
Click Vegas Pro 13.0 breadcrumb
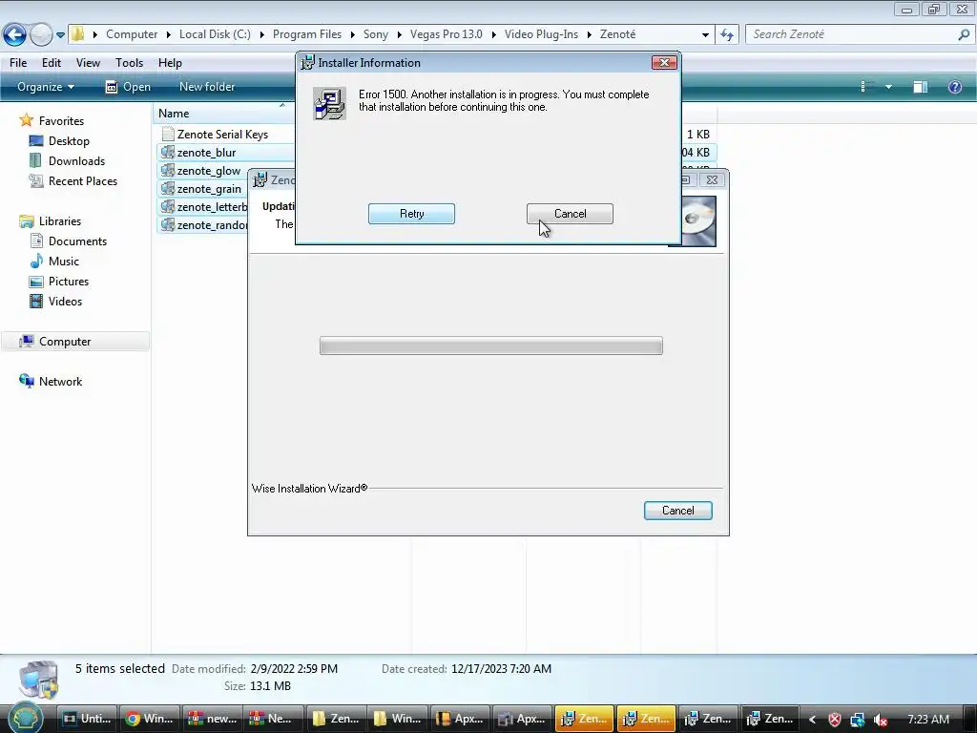[x=447, y=34]
